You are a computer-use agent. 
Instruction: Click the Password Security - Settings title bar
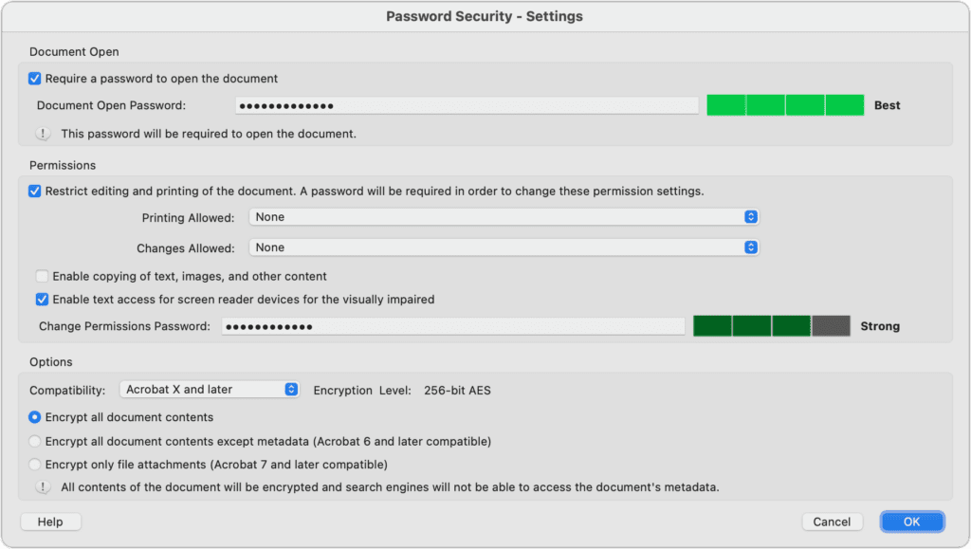tap(485, 16)
